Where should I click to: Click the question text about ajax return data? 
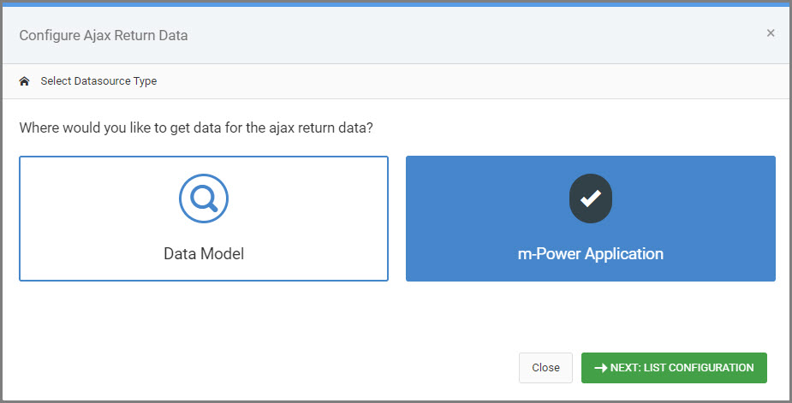[196, 127]
